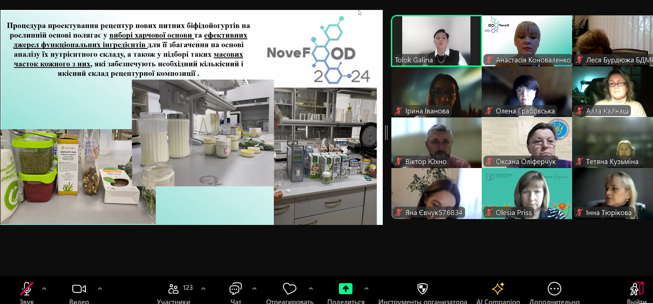Click muted mic icon beside Olesia Priss
653x304 pixels.
489,213
